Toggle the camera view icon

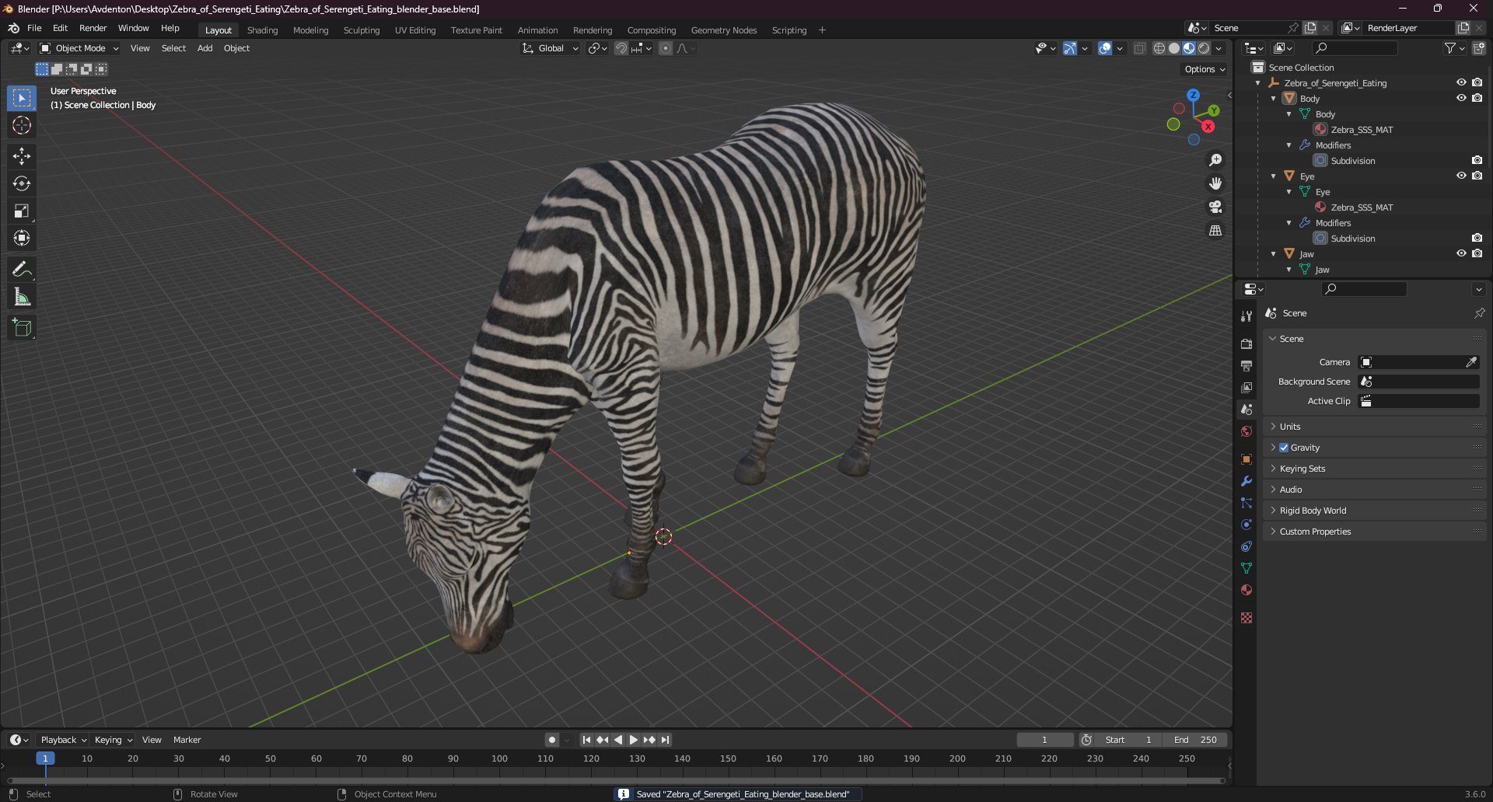tap(1215, 207)
